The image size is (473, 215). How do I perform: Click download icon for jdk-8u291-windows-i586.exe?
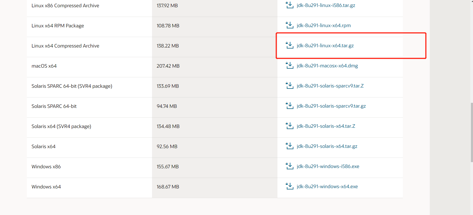pyautogui.click(x=290, y=166)
